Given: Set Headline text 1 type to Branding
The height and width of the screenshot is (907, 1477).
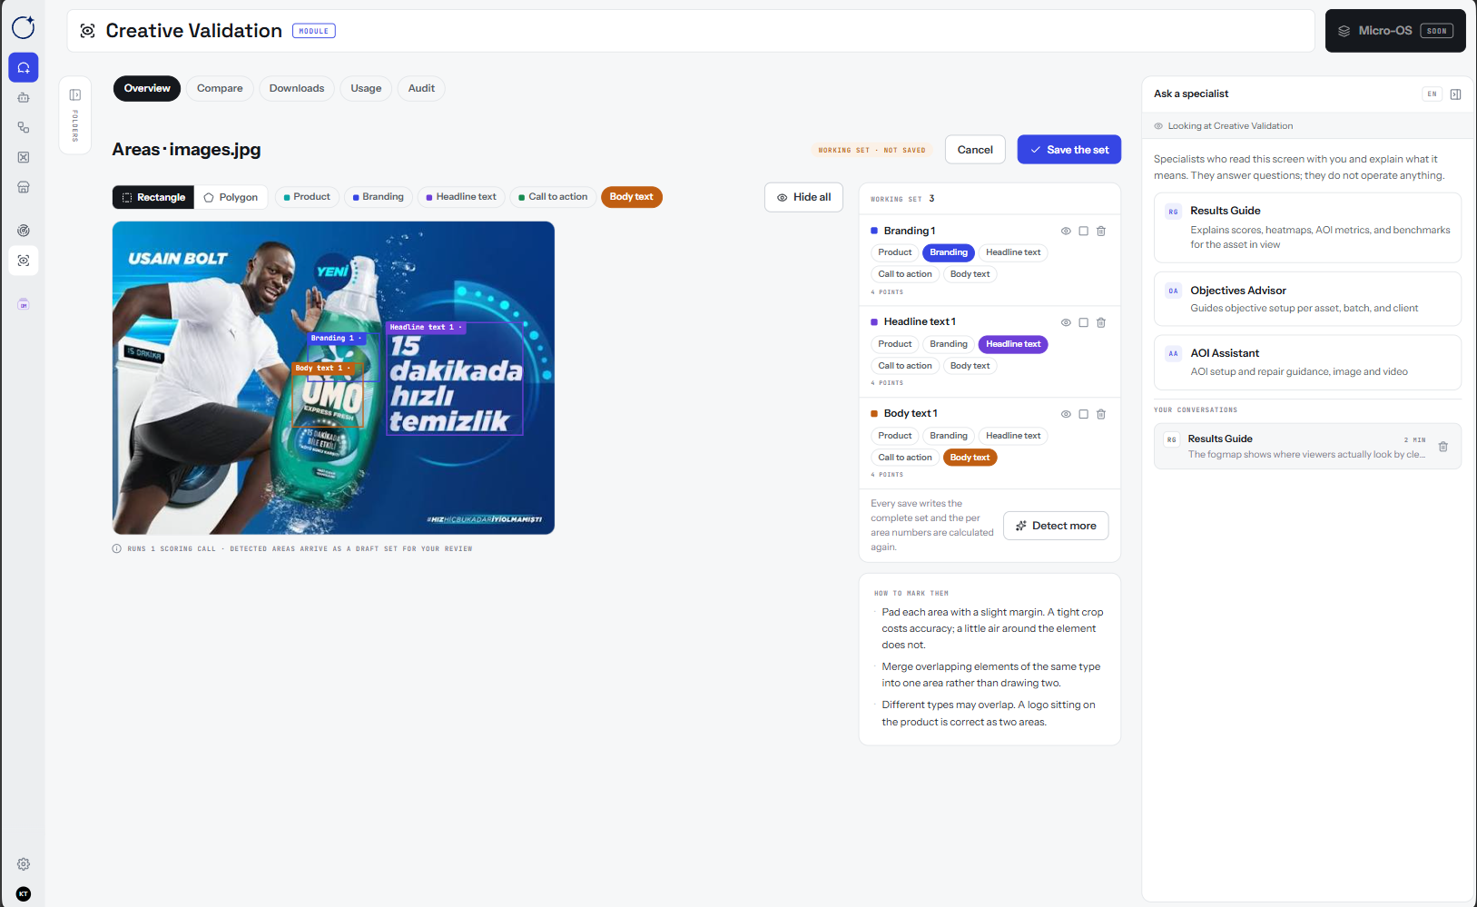Looking at the screenshot, I should 949,344.
